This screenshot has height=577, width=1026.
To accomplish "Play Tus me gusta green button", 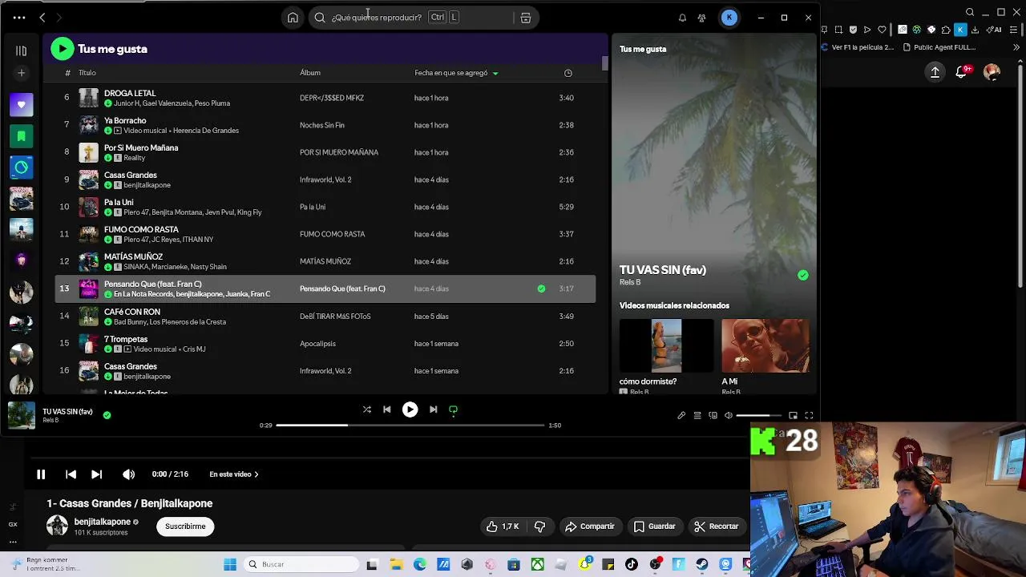I will tap(62, 49).
